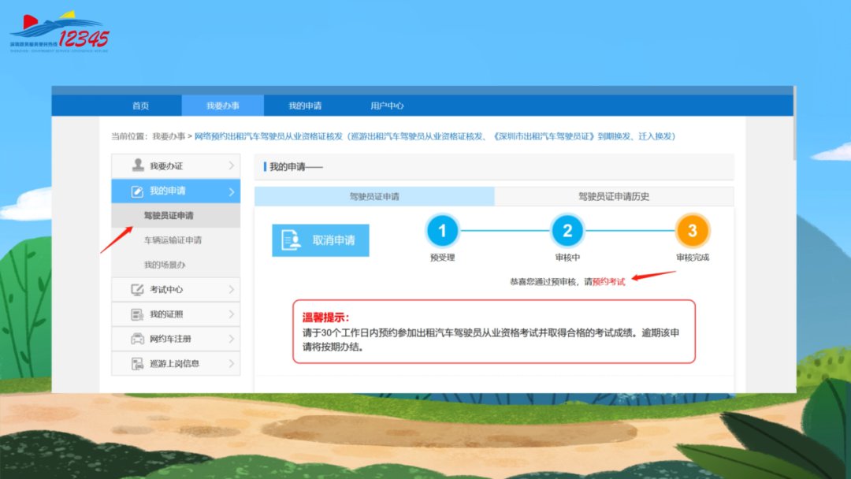This screenshot has width=851, height=479.
Task: Click the 12345 hotline logo
Action: 60,32
